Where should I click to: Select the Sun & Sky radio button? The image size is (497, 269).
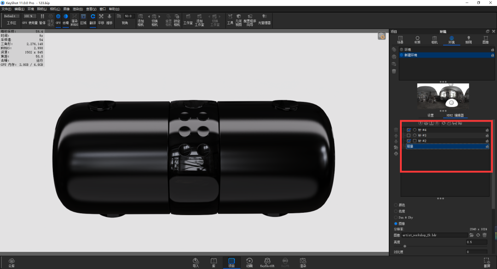(x=396, y=217)
